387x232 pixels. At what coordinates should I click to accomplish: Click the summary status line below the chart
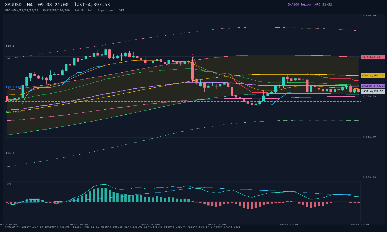click(123, 227)
